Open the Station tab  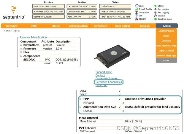56,26
